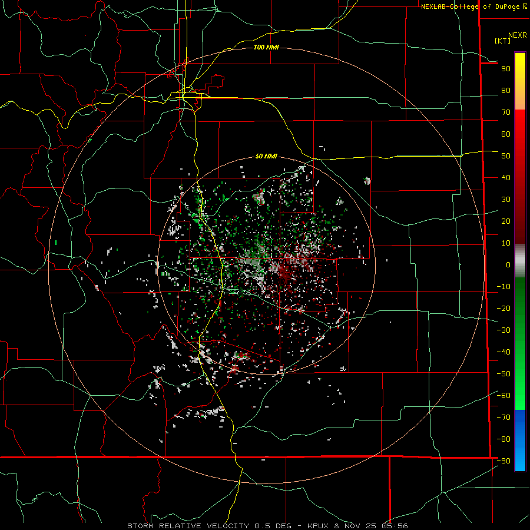
Task: Click the gray zero segment of color bar
Action: coord(520,261)
